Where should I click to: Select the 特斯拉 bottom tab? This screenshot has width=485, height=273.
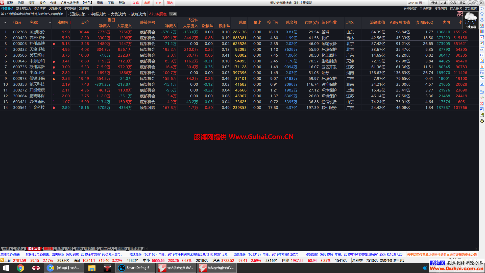(121, 249)
